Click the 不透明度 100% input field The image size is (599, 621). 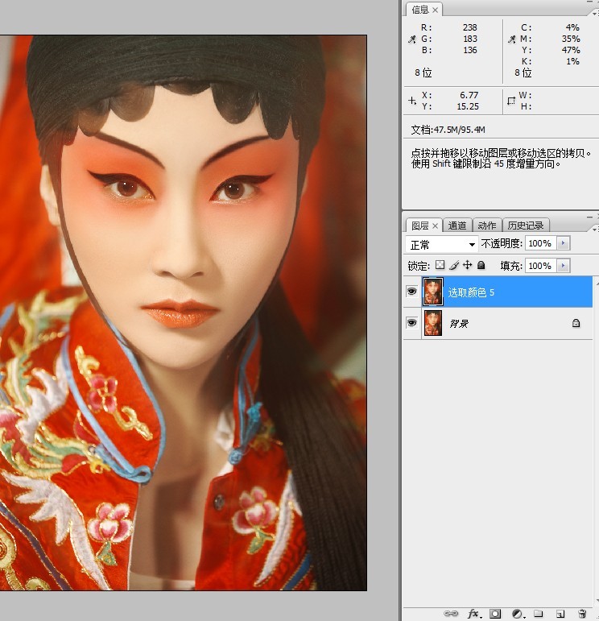[x=540, y=243]
